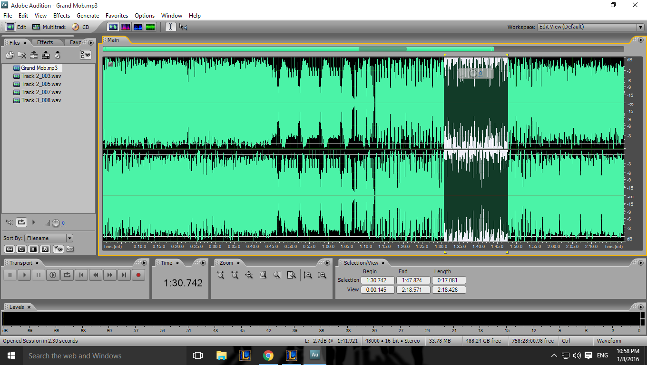Open the Options menu
This screenshot has height=365, width=647.
145,16
